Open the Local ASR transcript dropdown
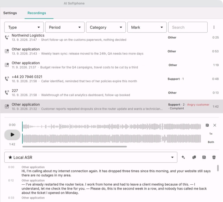 point(91,157)
